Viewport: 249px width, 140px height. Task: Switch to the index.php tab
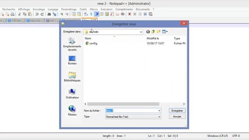(x=35, y=21)
